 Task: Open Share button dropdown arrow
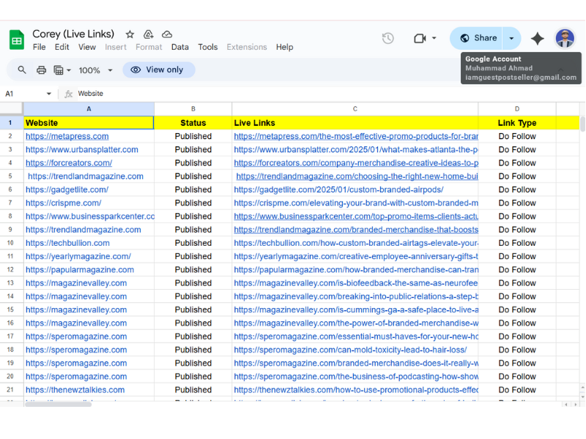click(x=511, y=38)
